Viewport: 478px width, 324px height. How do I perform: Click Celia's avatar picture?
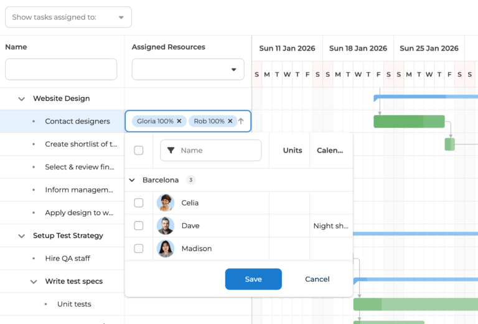[166, 203]
